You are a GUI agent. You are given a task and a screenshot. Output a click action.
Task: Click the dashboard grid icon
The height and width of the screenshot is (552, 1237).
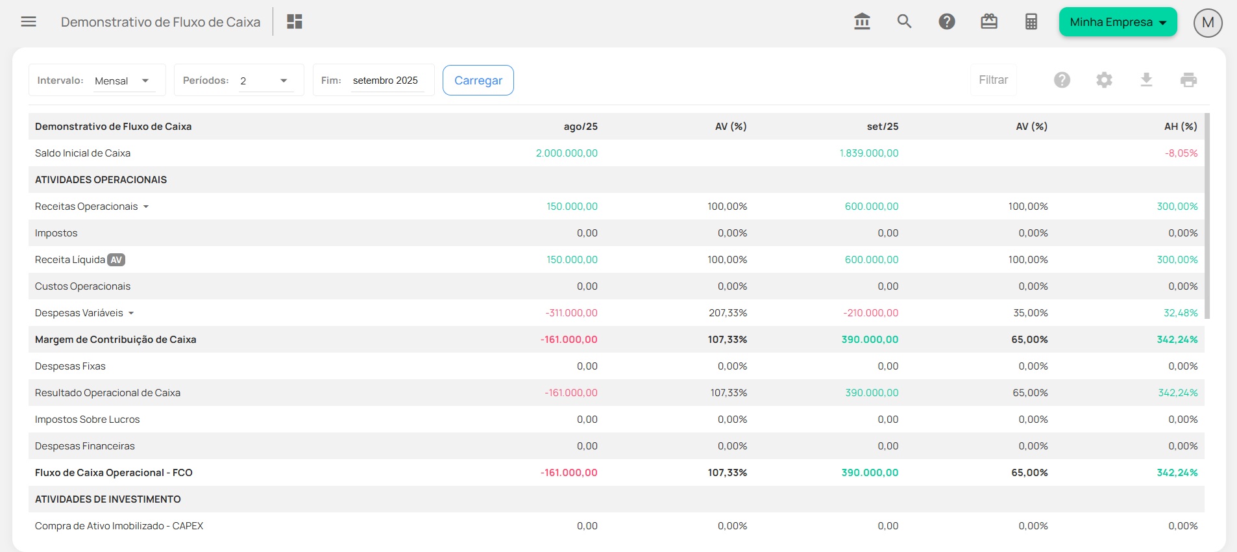click(295, 22)
